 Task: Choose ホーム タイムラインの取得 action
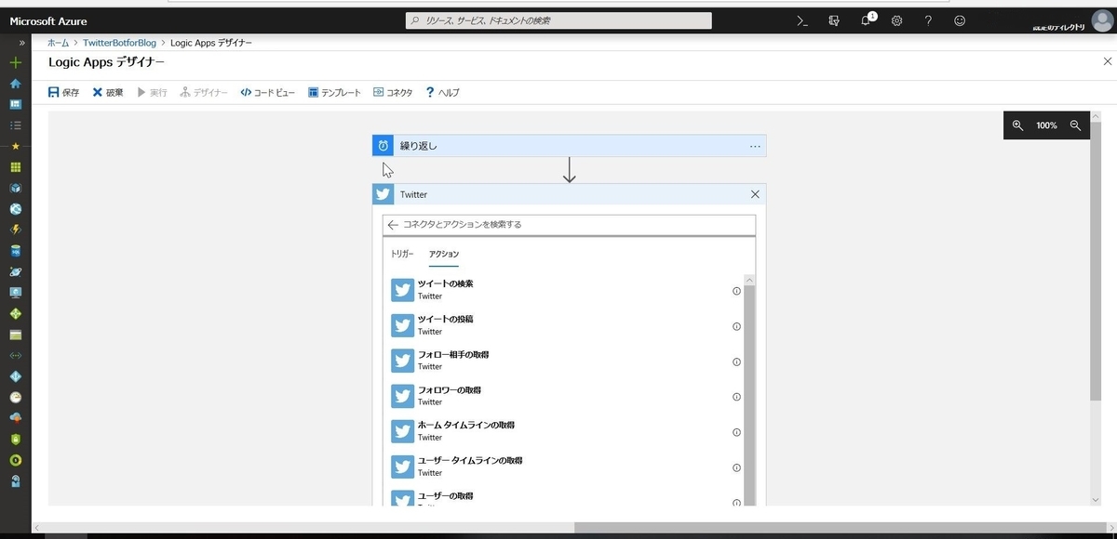(x=563, y=431)
